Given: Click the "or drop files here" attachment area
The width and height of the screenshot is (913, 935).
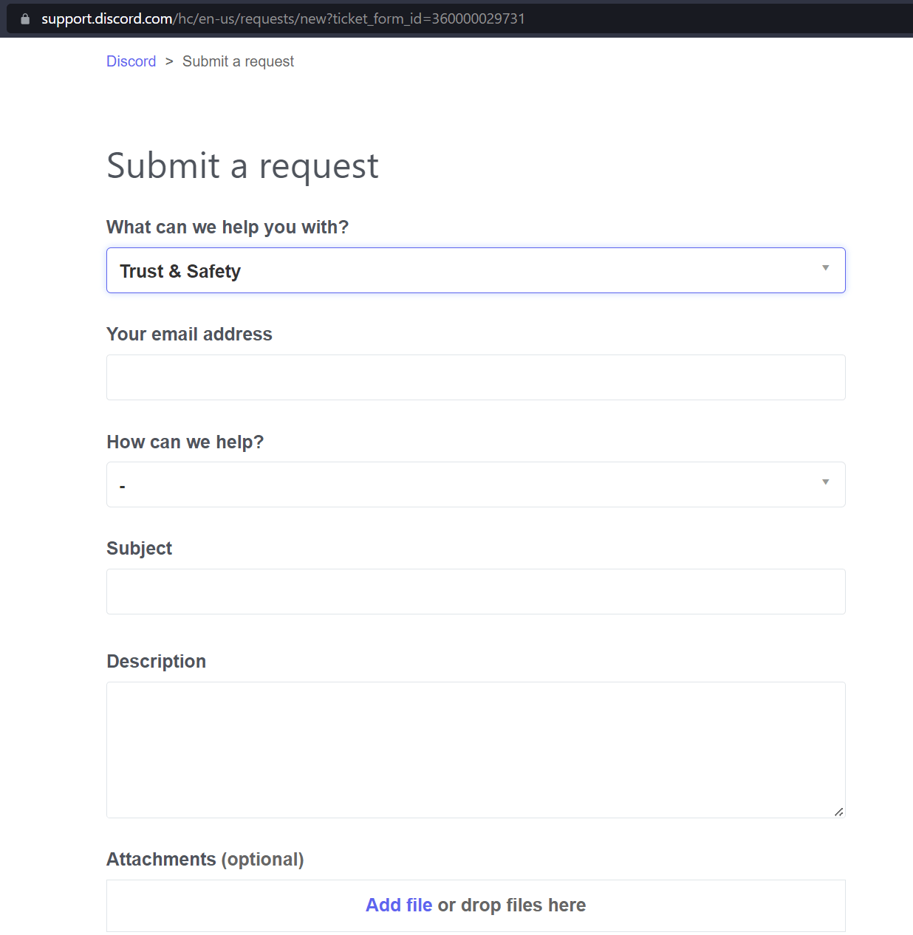Looking at the screenshot, I should [511, 905].
